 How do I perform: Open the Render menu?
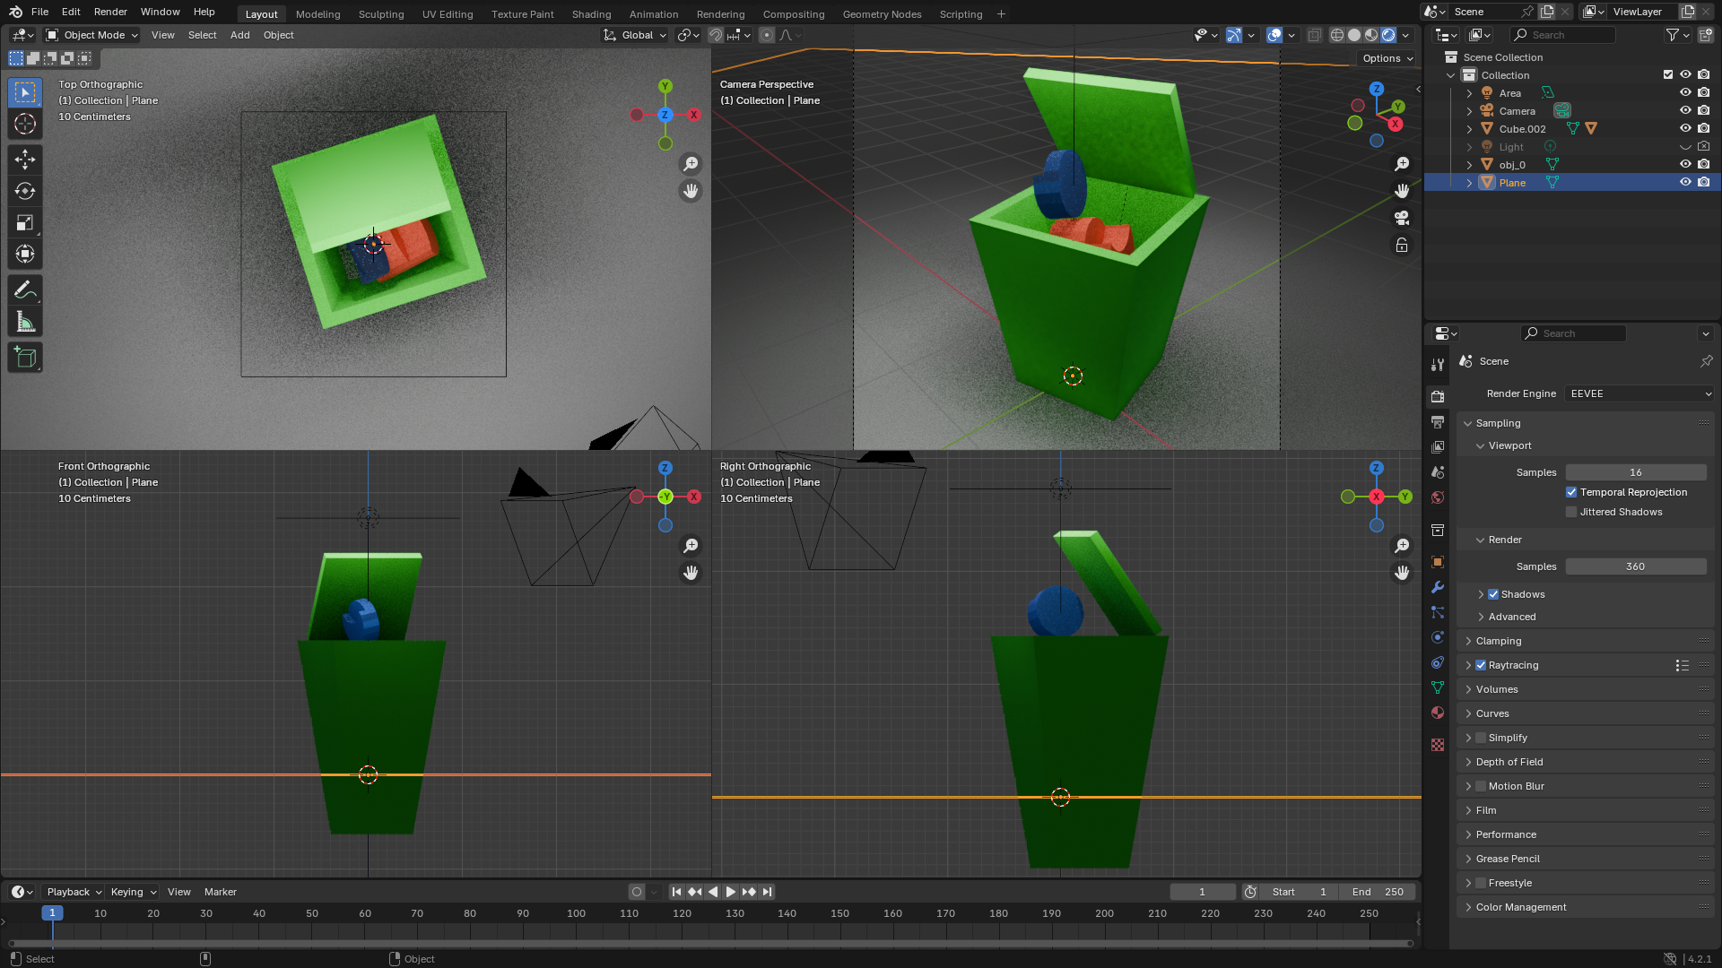coord(110,12)
